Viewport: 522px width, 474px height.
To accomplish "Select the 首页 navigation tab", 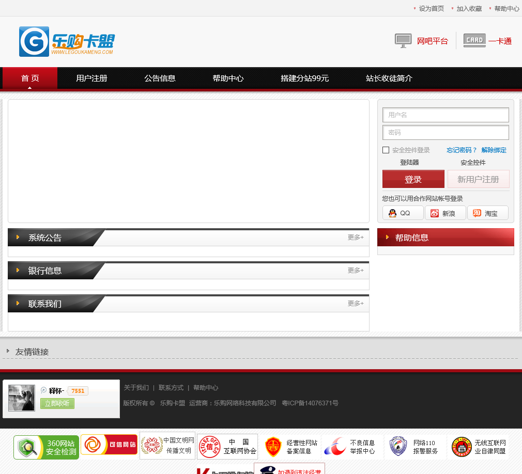I will [30, 78].
